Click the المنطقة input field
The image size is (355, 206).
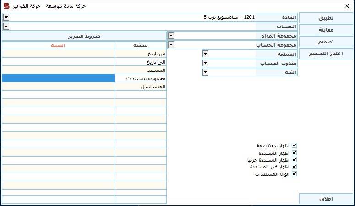coord(232,54)
